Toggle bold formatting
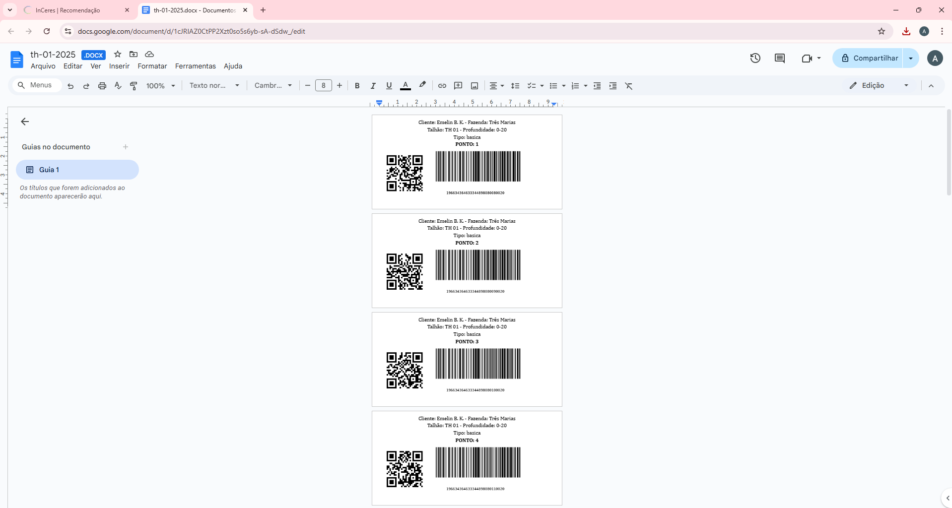Image resolution: width=952 pixels, height=508 pixels. click(357, 86)
